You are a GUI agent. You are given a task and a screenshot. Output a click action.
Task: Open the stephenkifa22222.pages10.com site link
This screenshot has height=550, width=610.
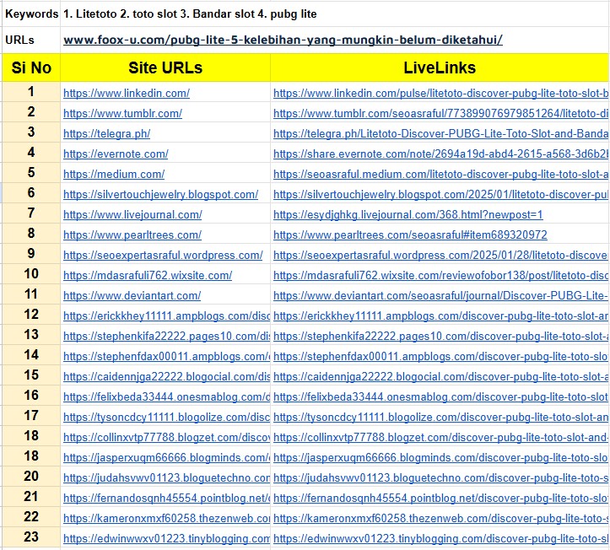(166, 336)
